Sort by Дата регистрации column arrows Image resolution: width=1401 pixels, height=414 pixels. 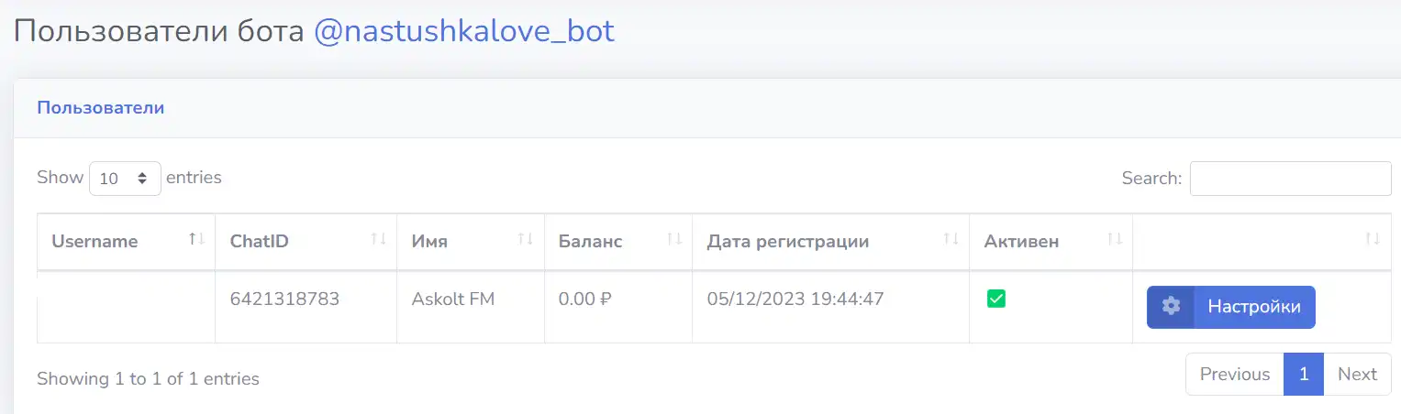pyautogui.click(x=951, y=239)
